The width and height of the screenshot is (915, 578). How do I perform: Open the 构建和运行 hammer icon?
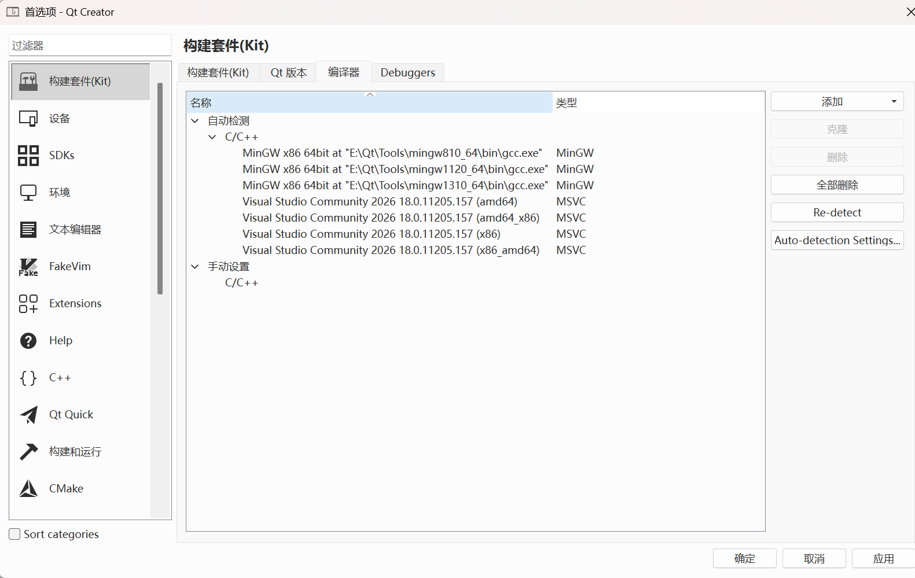pos(28,452)
